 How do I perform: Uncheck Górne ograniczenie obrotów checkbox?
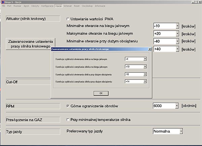tap(68, 106)
